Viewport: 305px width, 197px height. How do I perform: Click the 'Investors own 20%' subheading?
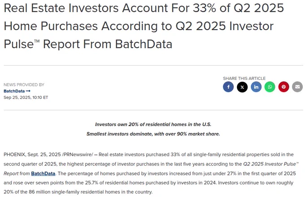tap(153, 124)
